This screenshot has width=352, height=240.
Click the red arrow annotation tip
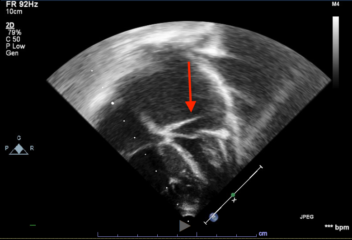(x=191, y=110)
